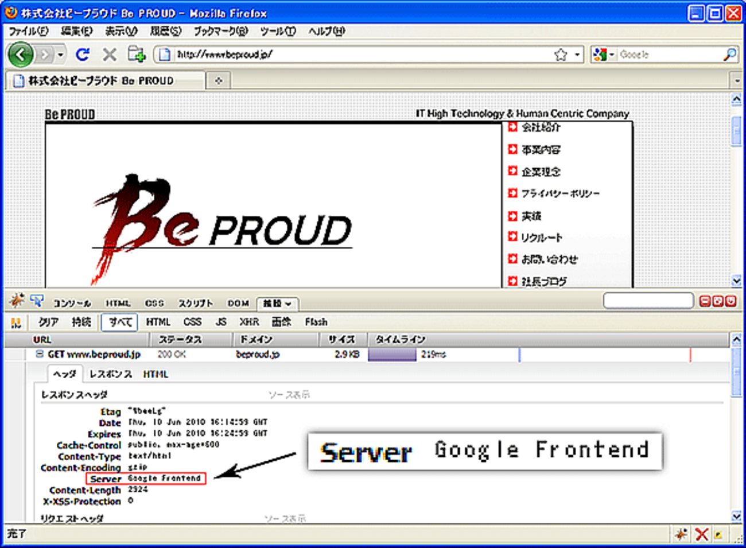Switch to the レスポンス tab
This screenshot has height=548, width=746.
tap(110, 374)
